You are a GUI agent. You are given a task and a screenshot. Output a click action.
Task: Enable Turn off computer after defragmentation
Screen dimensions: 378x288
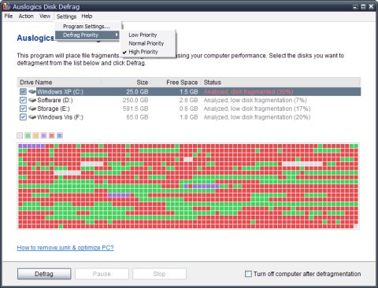pos(248,274)
